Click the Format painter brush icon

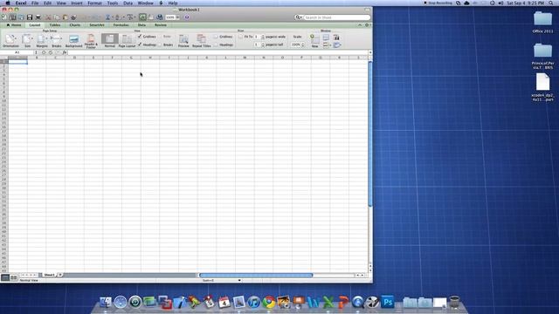coord(73,17)
